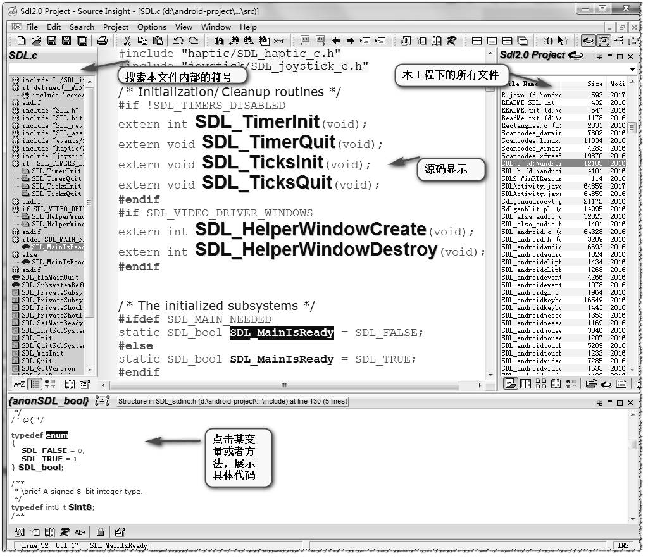The height and width of the screenshot is (558, 648).
Task: Click the vertical scrollbar thumb of symbol list
Action: click(89, 202)
